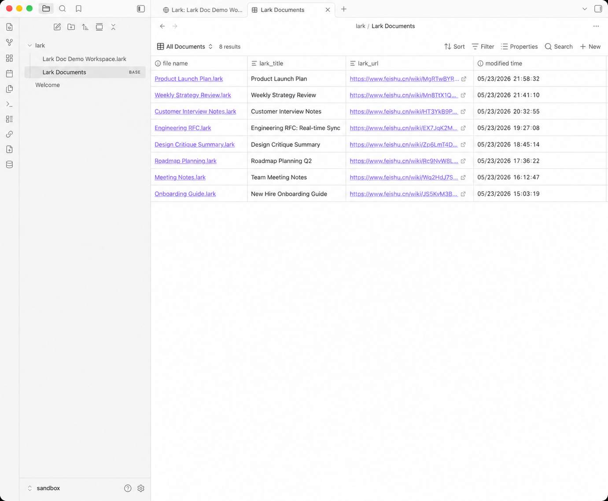Open the Welcome note in explorer
Screen dimensions: 608x501
click(48, 85)
